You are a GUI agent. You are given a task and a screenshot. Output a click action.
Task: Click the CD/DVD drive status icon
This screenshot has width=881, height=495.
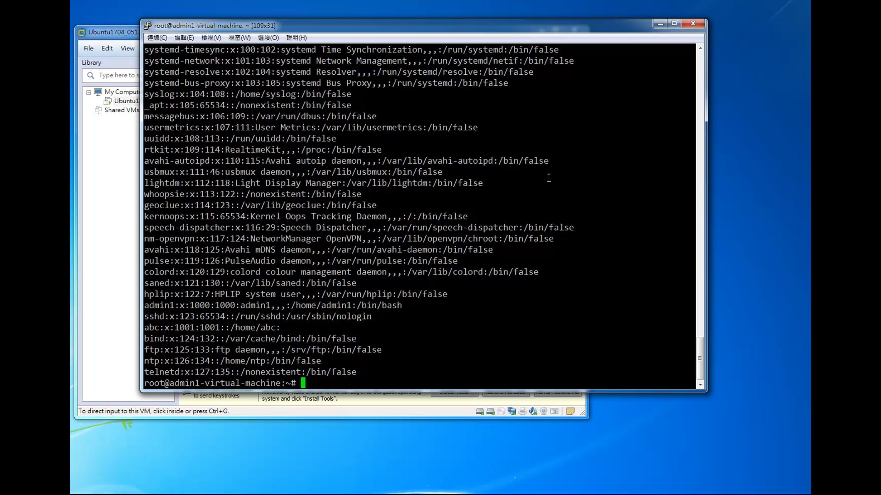tap(501, 411)
